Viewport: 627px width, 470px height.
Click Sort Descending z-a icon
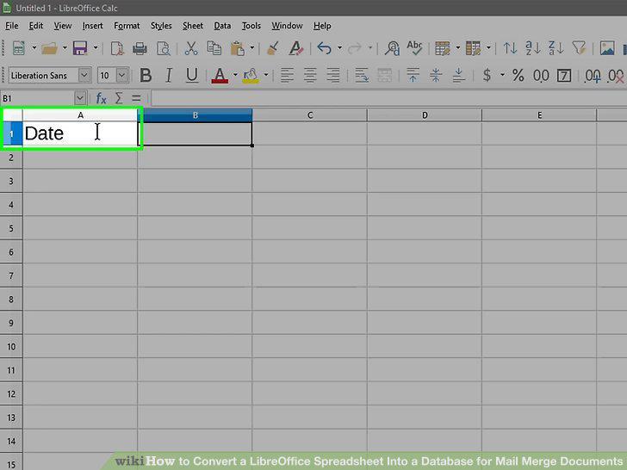pyautogui.click(x=556, y=48)
